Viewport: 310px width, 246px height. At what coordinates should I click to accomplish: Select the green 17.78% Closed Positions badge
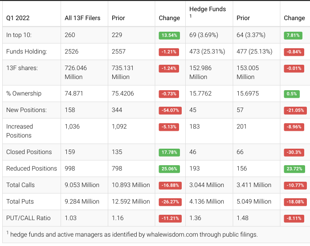(x=170, y=152)
